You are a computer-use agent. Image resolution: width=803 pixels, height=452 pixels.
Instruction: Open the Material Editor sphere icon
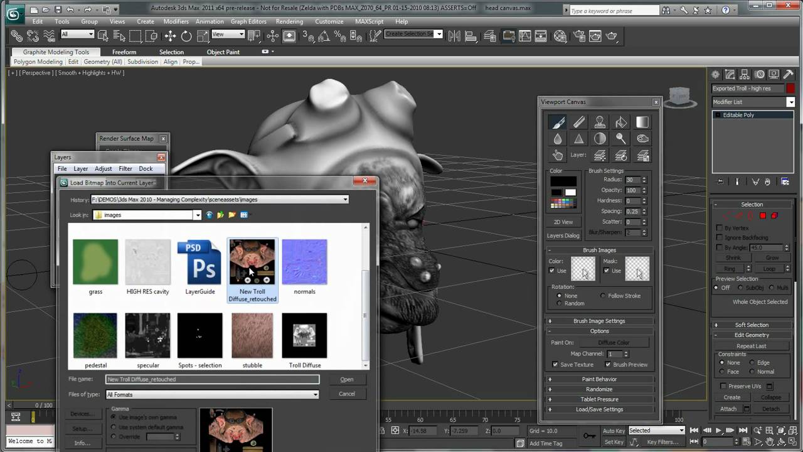(x=560, y=36)
